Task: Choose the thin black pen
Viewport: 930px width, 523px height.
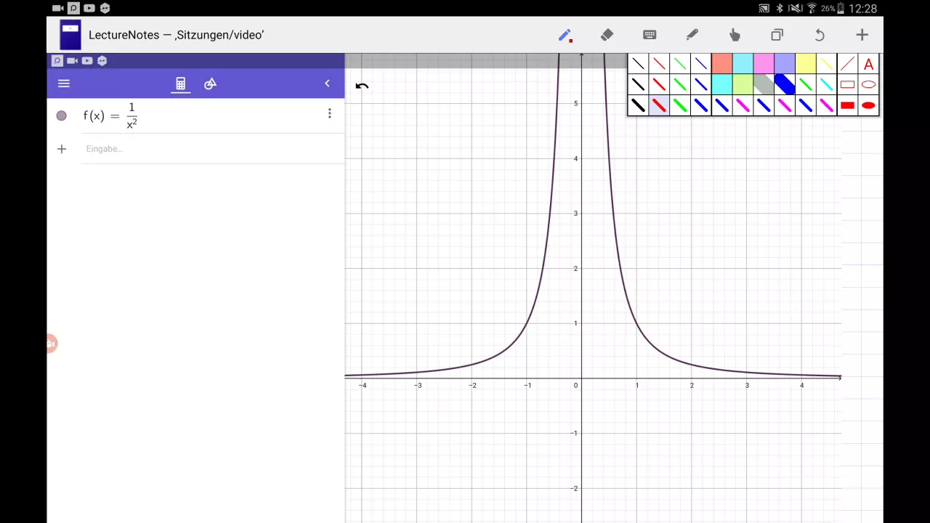Action: [638, 64]
